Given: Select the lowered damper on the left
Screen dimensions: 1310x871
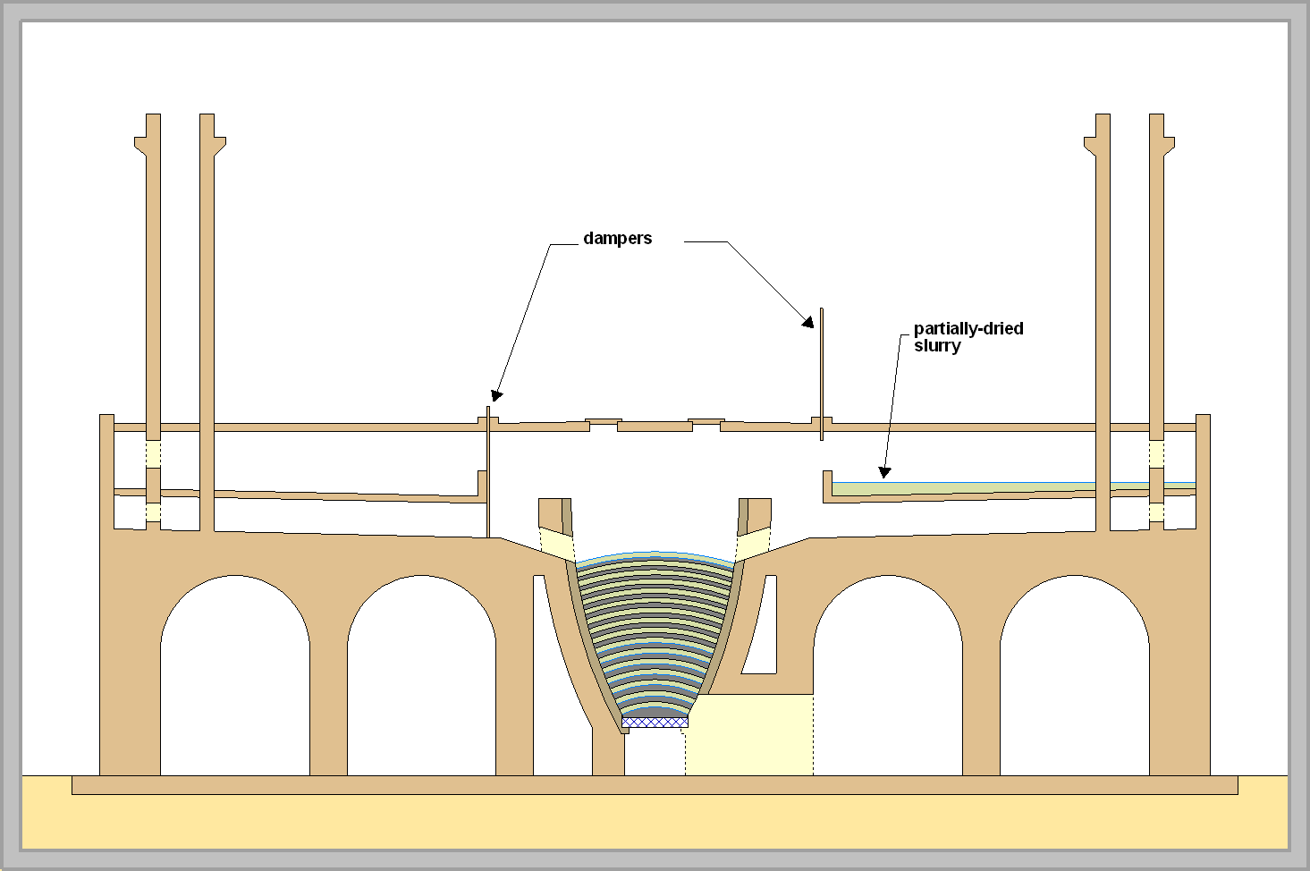Looking at the screenshot, I should (x=488, y=472).
